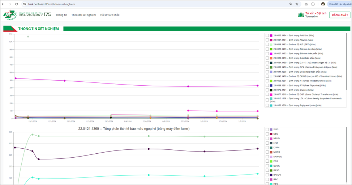Open the Thông tin menu
Image resolution: width=352 pixels, height=185 pixels.
click(x=61, y=15)
